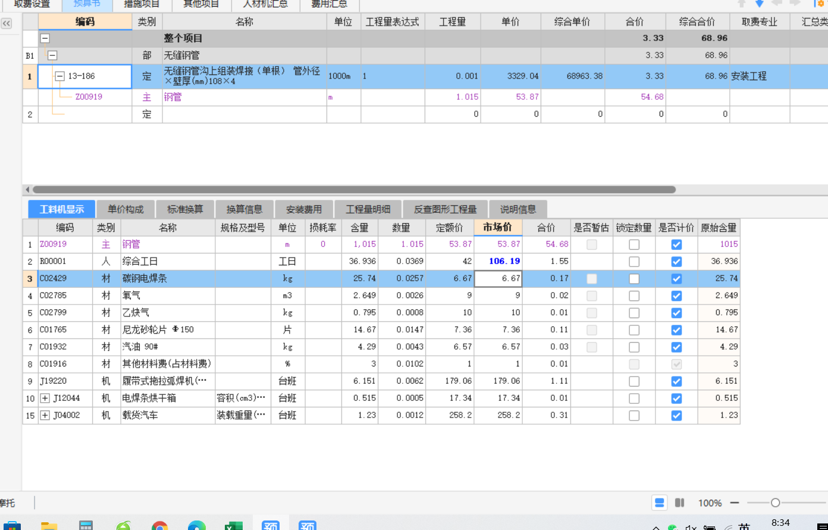Open File Explorer from the taskbar
The image size is (828, 530).
coord(49,526)
